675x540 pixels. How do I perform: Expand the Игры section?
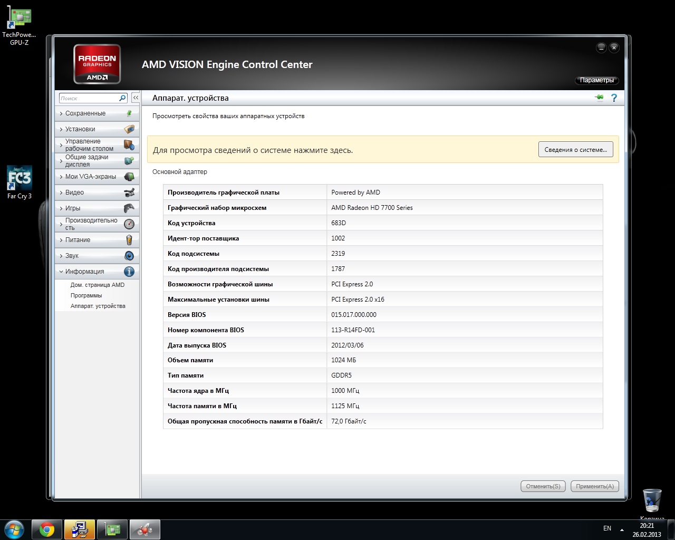tap(73, 208)
